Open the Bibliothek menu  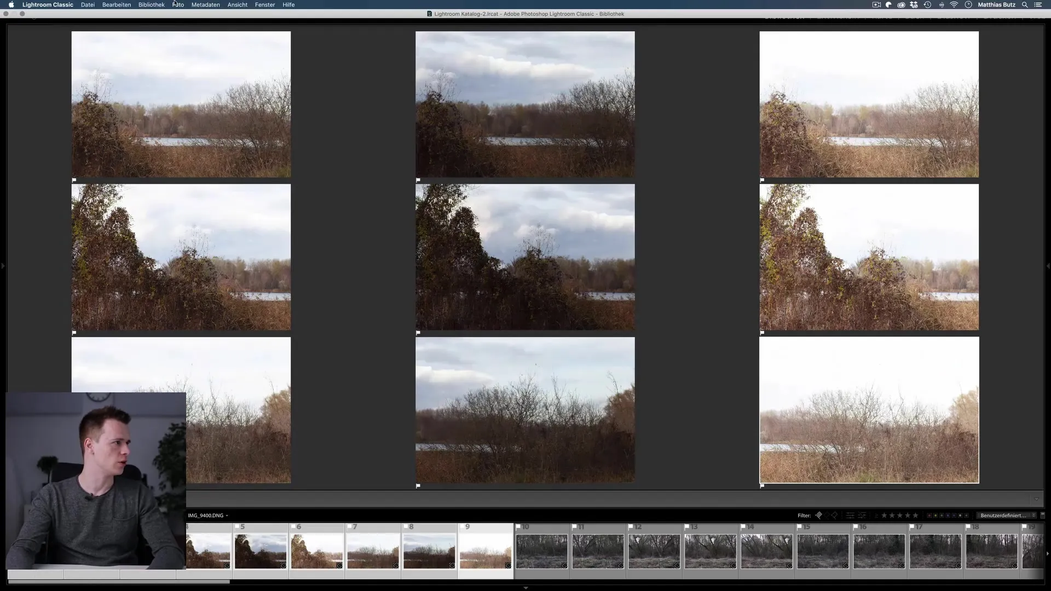click(152, 4)
